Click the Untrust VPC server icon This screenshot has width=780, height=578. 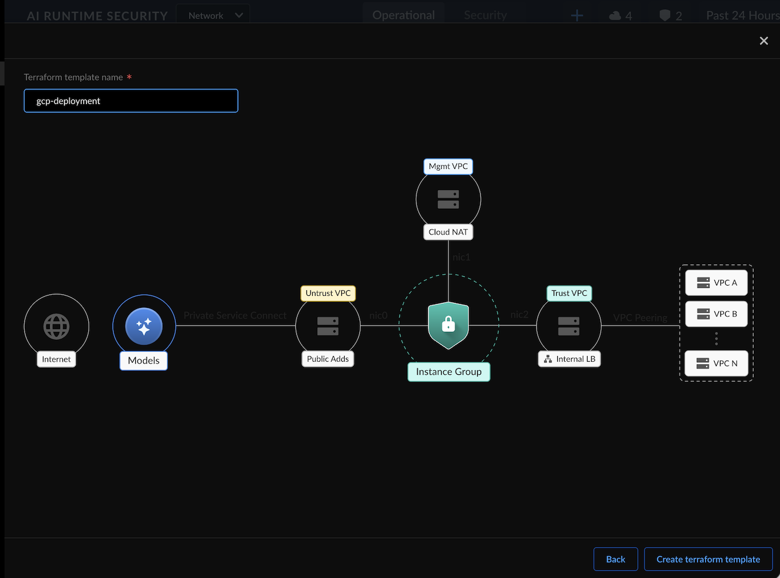(x=328, y=326)
